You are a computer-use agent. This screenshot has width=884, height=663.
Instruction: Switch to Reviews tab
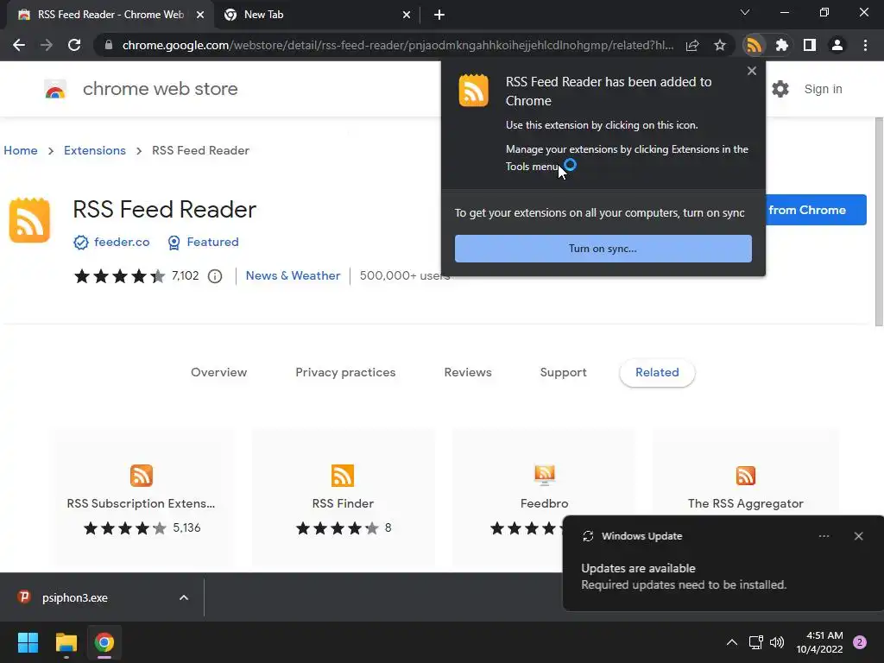click(468, 372)
